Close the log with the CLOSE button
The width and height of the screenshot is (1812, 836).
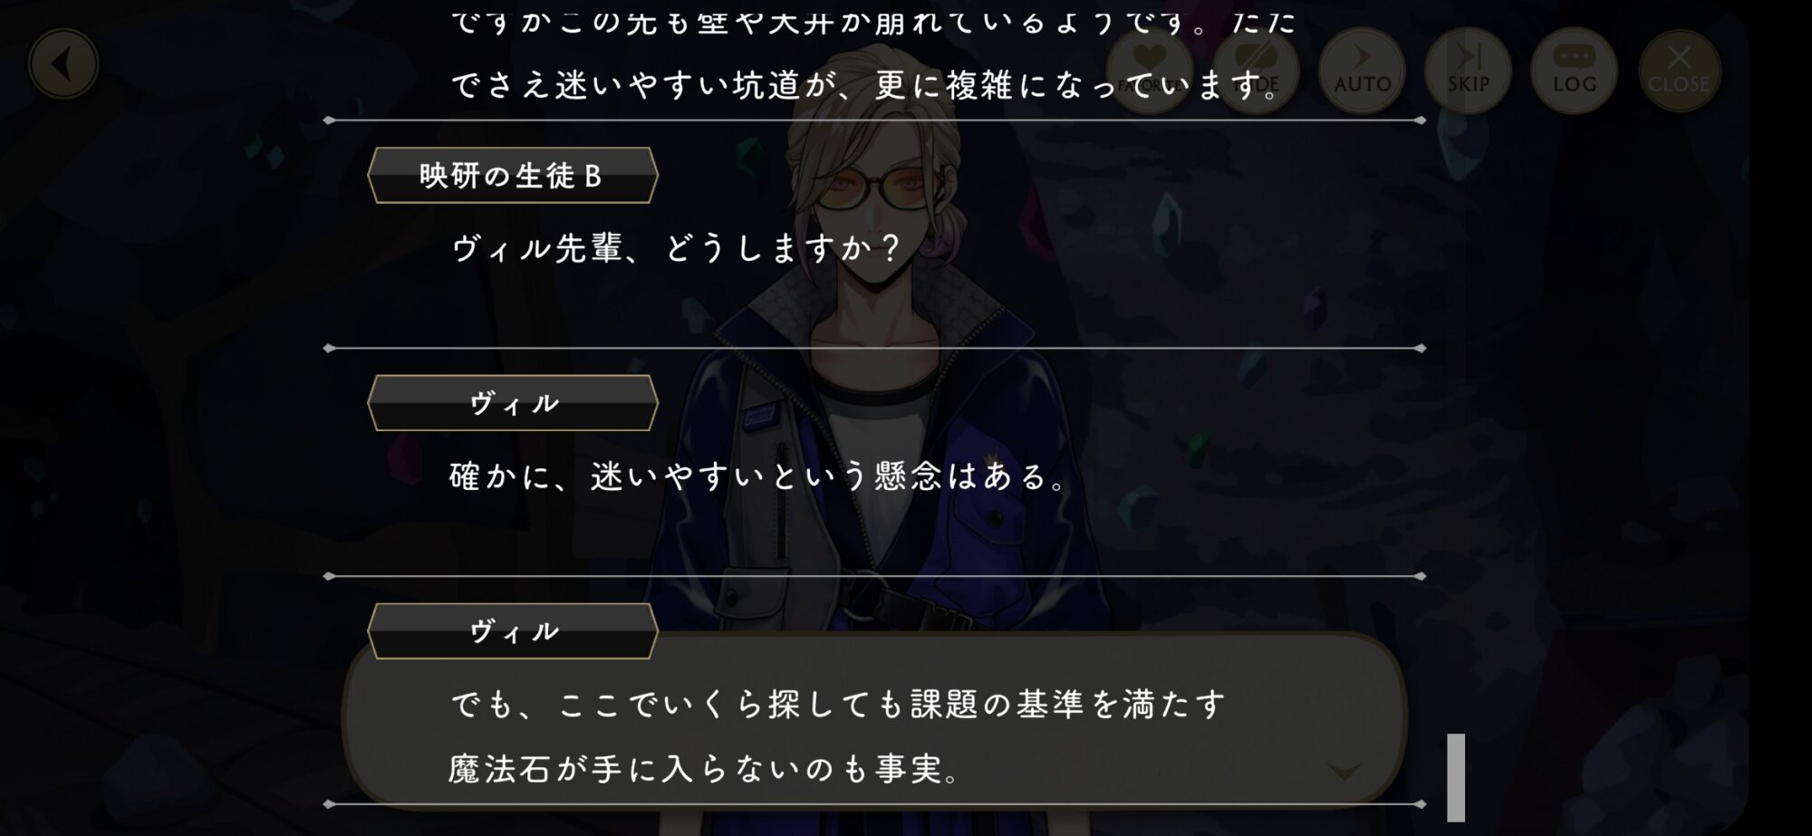tap(1679, 70)
